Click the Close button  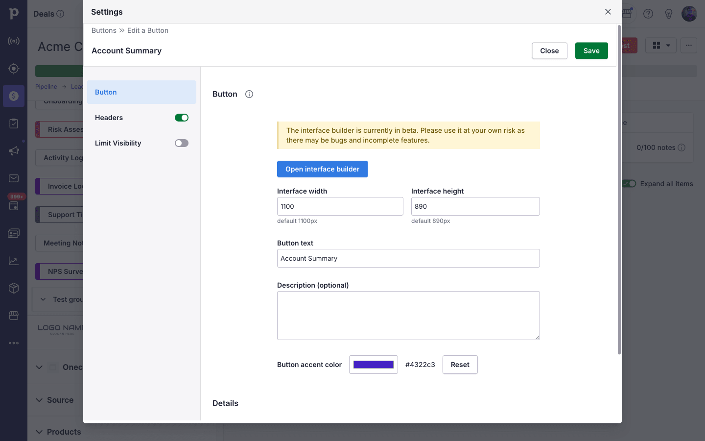click(x=549, y=51)
